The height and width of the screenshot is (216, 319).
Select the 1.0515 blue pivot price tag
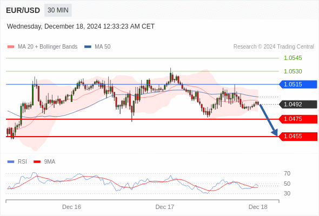(x=298, y=84)
